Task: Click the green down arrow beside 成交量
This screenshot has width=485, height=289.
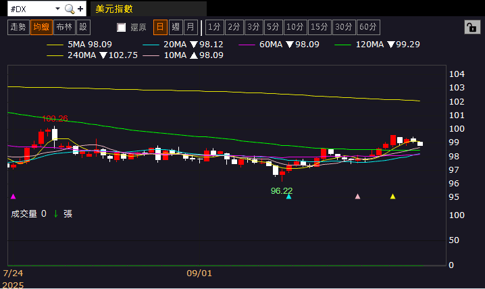Action: pos(55,213)
